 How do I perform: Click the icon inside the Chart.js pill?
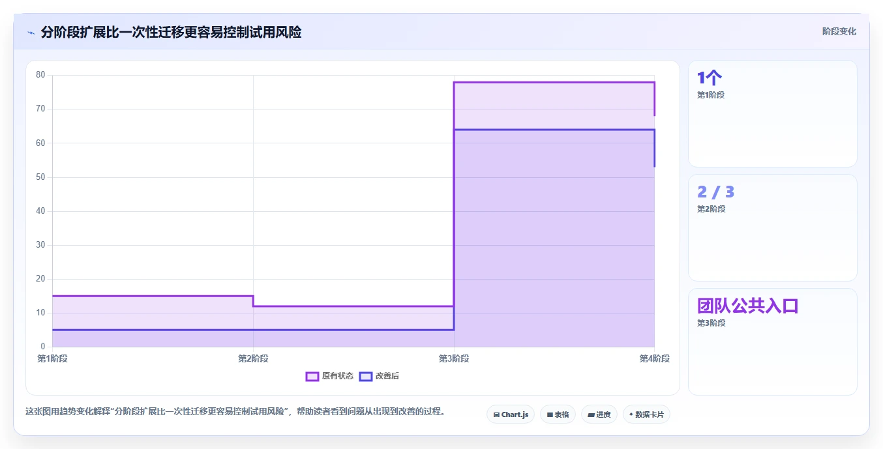[x=496, y=414]
